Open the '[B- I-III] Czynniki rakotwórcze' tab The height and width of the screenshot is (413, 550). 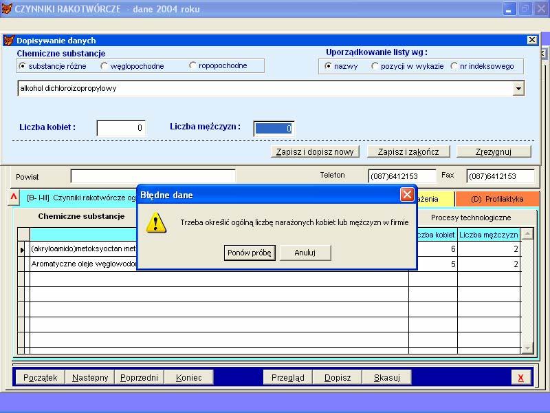tap(79, 198)
